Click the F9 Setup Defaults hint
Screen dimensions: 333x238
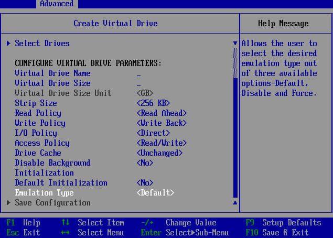[x=284, y=222]
